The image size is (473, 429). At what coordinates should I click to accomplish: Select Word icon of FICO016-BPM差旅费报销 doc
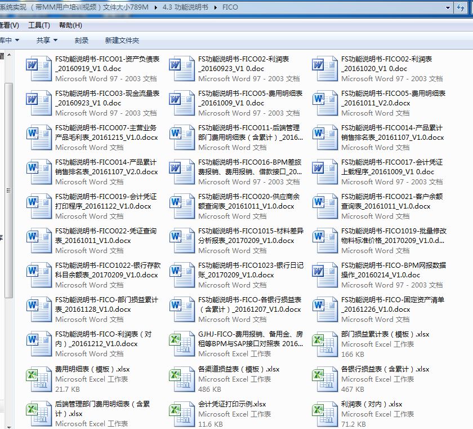[181, 172]
